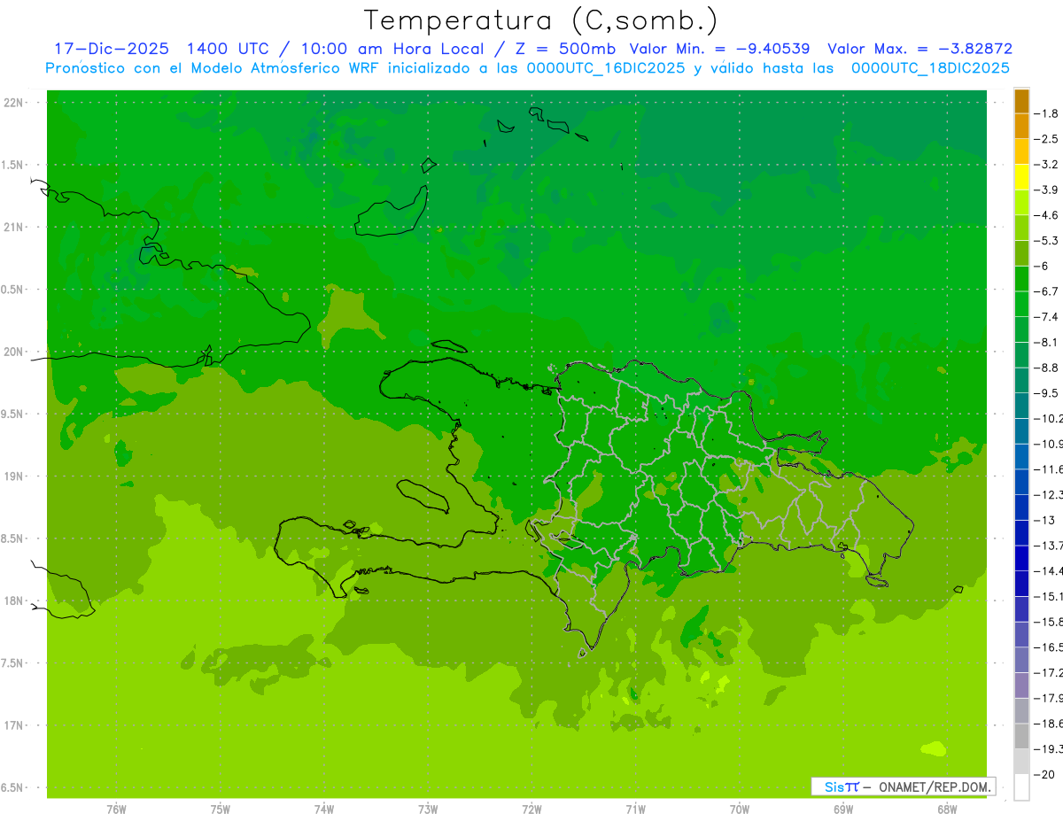Pick the orange swatch between -1.8 and -2.5

(x=1021, y=127)
